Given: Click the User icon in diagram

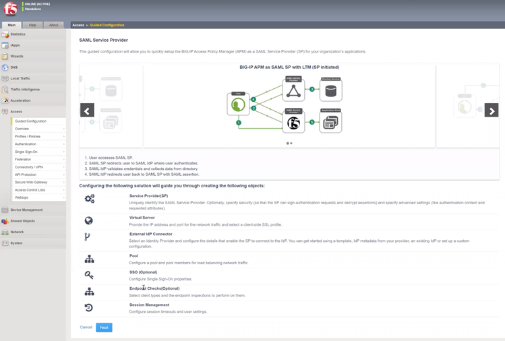Looking at the screenshot, I should [x=238, y=104].
